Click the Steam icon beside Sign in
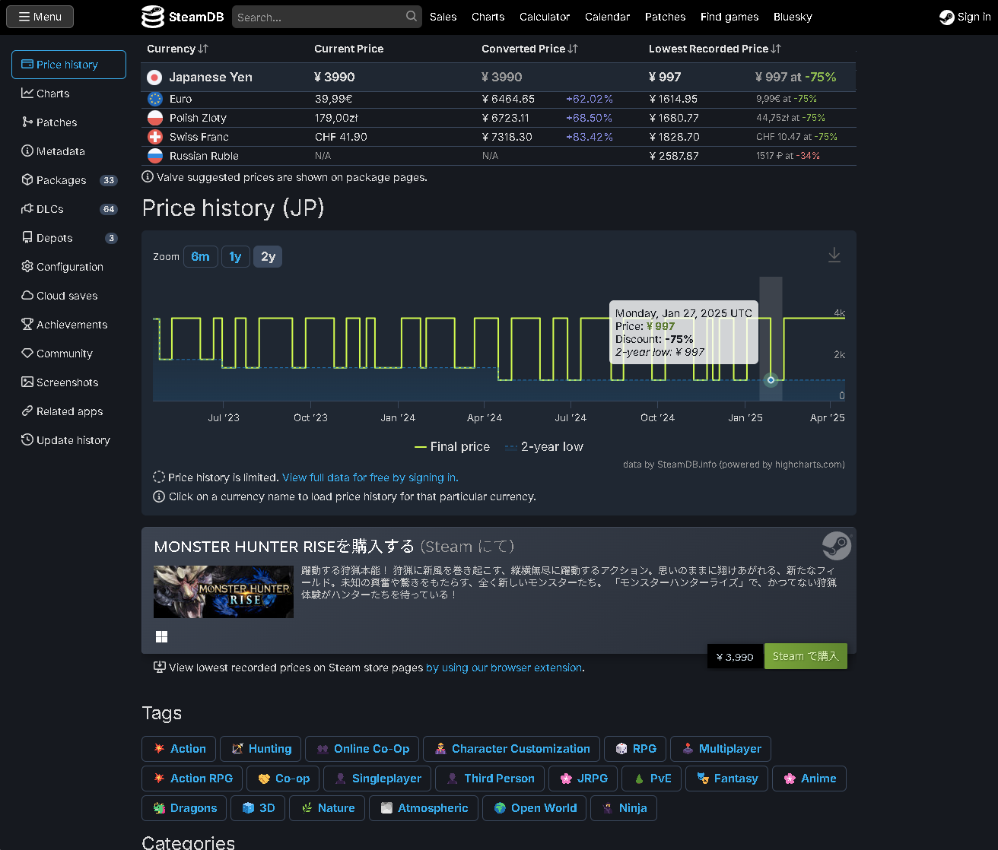 (947, 17)
